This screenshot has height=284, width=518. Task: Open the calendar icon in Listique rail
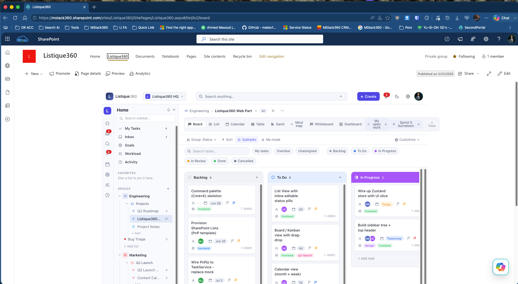pyautogui.click(x=107, y=164)
